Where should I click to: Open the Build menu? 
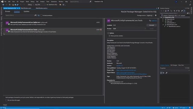tap(27, 2)
